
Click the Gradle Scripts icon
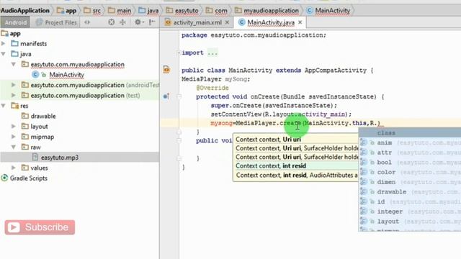[x=4, y=178]
